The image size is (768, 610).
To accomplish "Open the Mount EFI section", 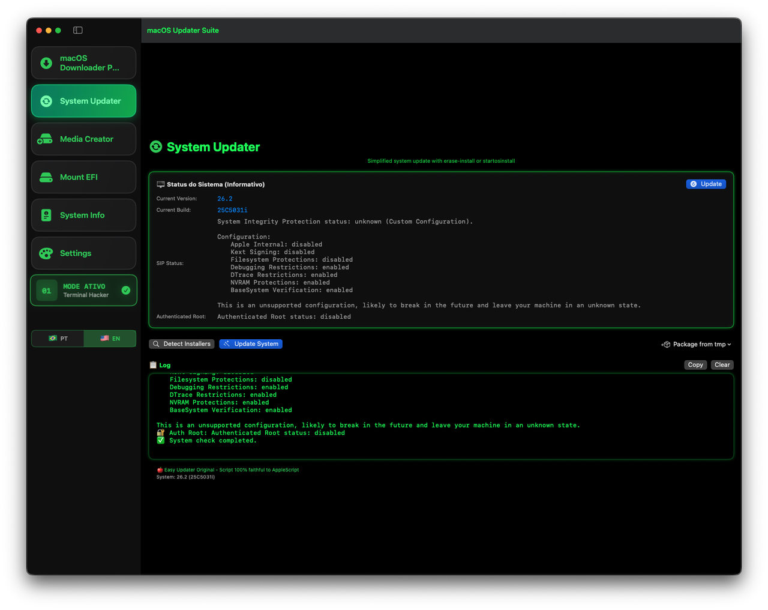I will pos(83,177).
